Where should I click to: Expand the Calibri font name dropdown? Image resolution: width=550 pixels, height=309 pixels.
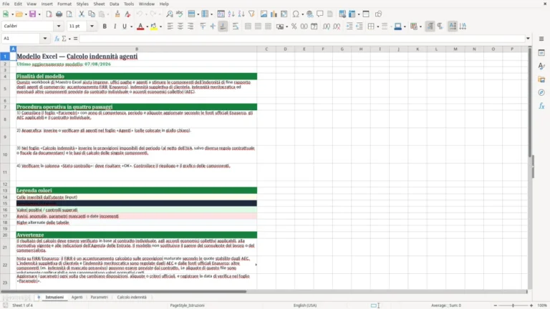pyautogui.click(x=59, y=26)
